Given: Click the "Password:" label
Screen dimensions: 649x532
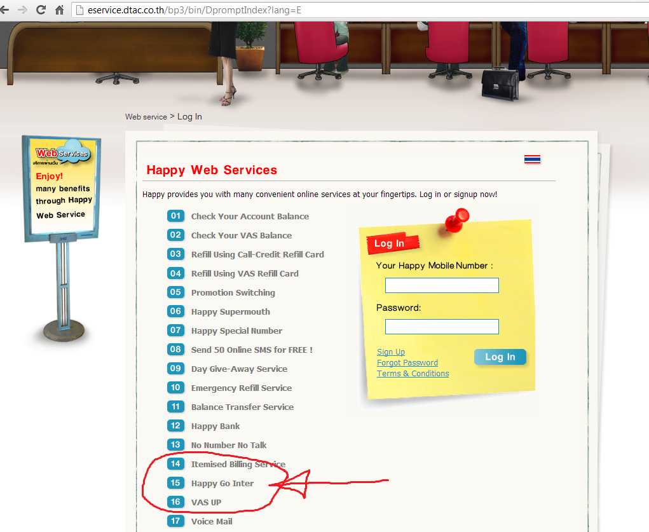Looking at the screenshot, I should coord(398,308).
